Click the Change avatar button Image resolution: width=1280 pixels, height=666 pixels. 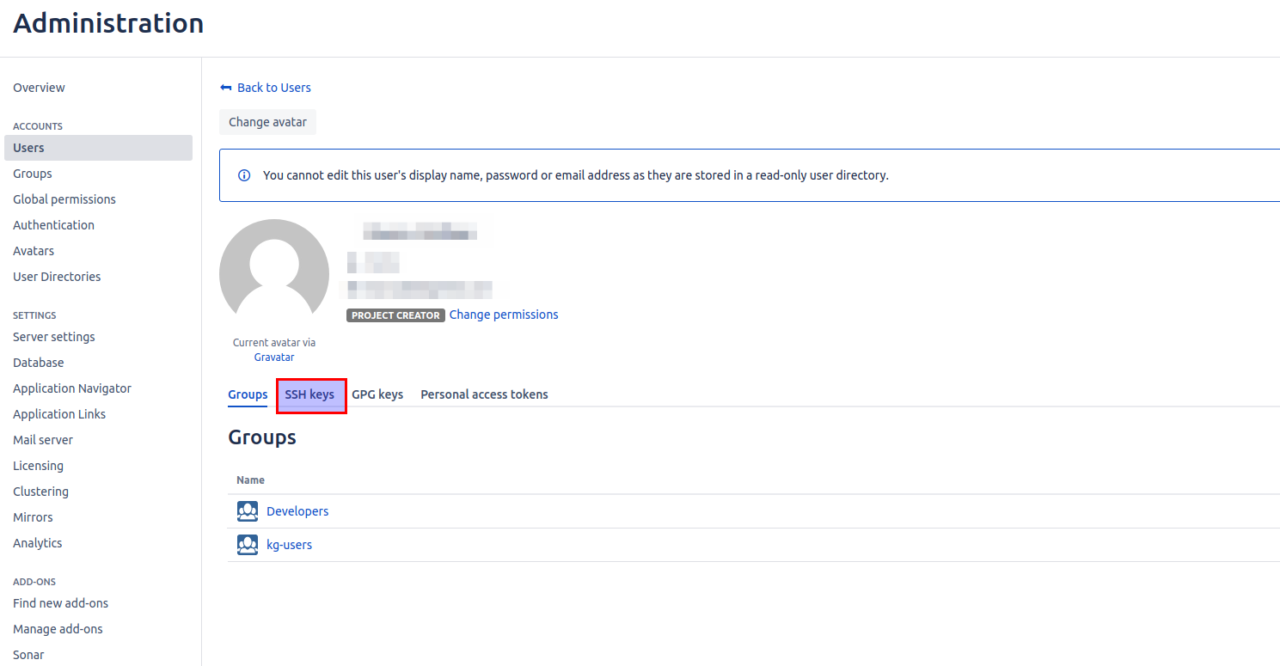[266, 121]
